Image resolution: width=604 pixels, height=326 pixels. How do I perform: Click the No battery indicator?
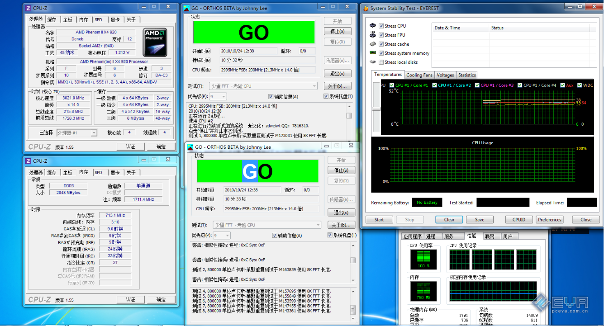click(427, 203)
